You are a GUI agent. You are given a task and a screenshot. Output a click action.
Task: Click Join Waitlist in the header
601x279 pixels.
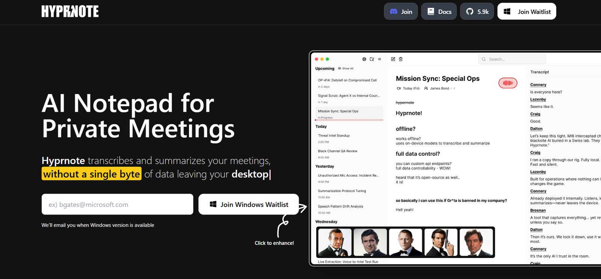point(527,12)
